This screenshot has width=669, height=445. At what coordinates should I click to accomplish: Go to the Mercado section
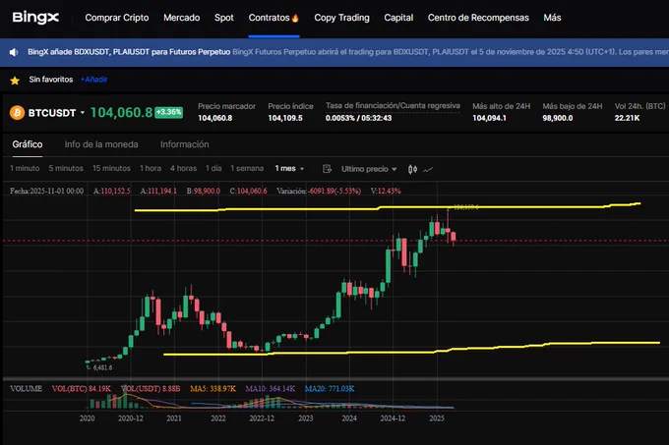(x=181, y=18)
